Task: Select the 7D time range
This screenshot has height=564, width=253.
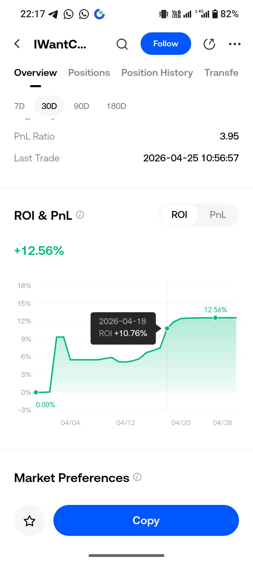Action: coord(19,106)
